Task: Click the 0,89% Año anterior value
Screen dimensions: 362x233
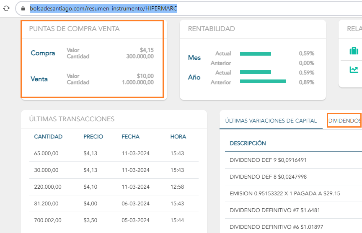Action: pos(307,82)
